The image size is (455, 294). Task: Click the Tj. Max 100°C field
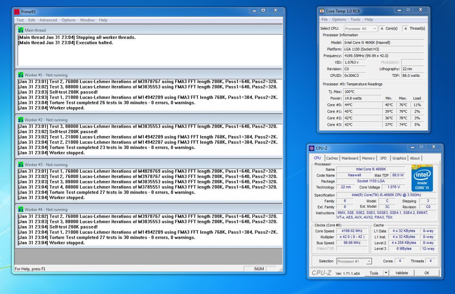362,92
